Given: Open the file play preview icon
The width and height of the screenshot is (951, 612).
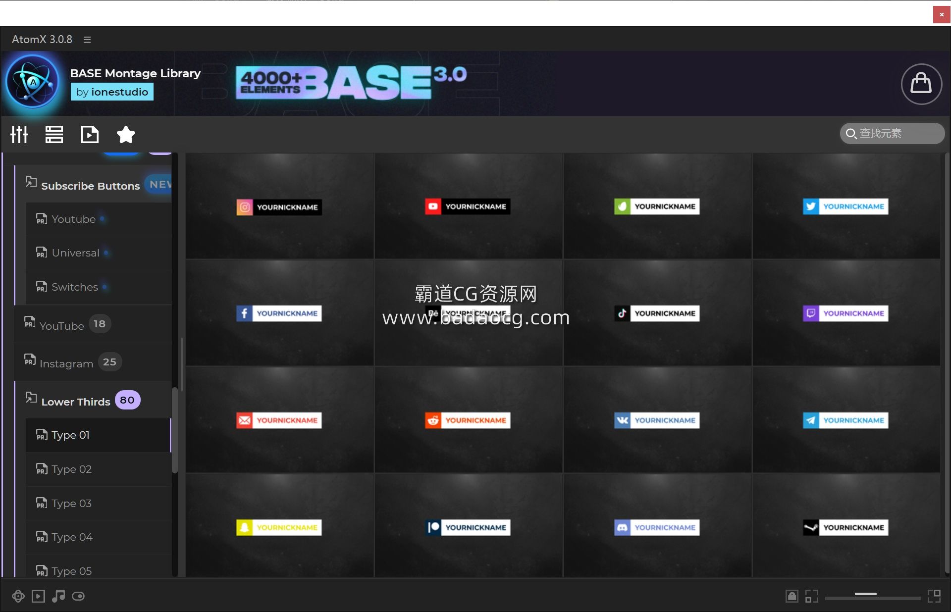Looking at the screenshot, I should [x=90, y=134].
